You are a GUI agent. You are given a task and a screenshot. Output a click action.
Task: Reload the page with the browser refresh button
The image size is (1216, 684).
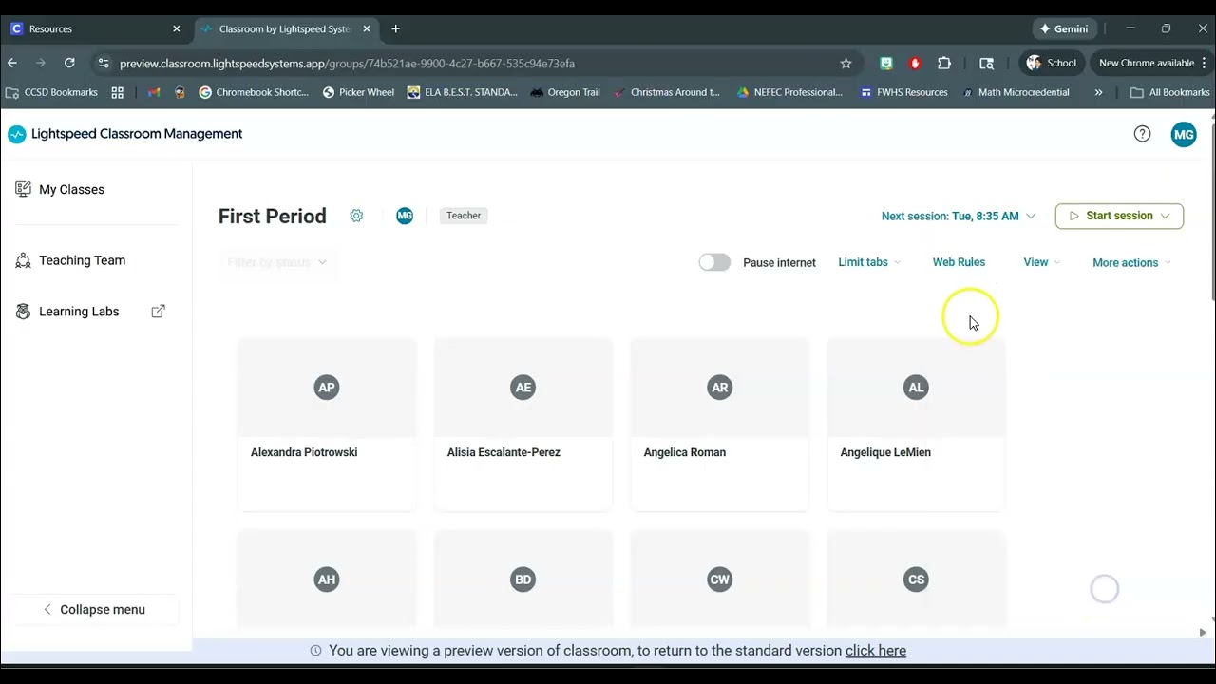point(69,63)
